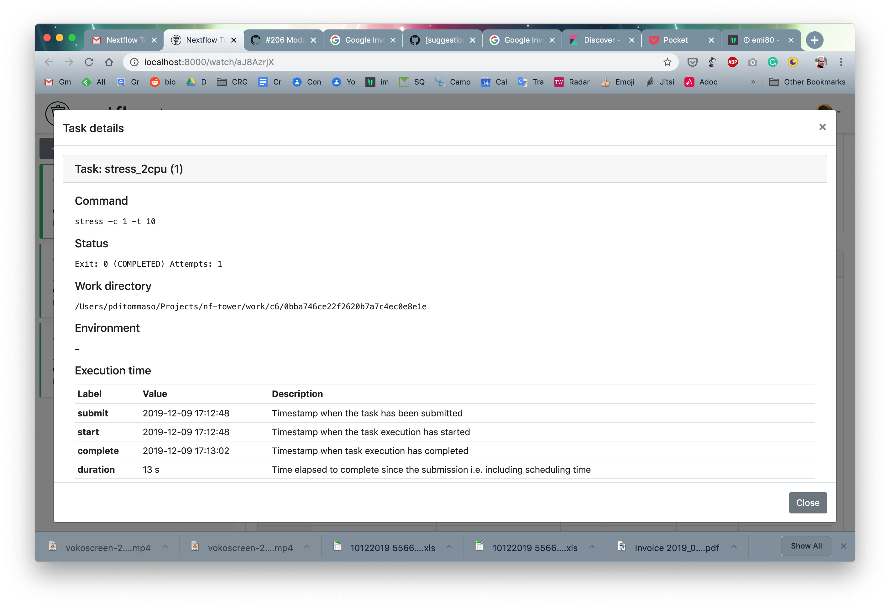Screen dimensions: 890x608
Task: Open the Gmail bookmark
Action: coord(57,82)
